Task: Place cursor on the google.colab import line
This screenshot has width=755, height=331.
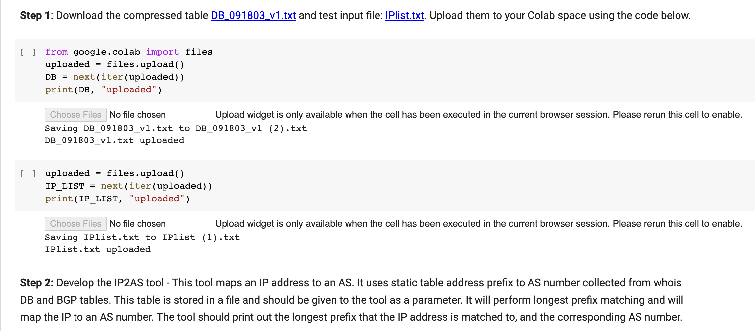Action: point(129,52)
